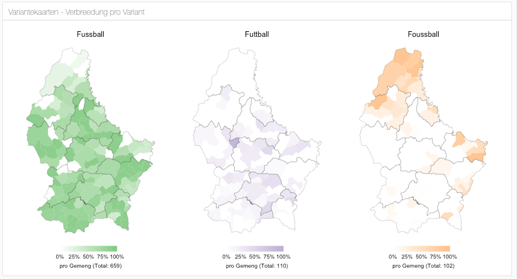Click the 'pro Gemeng (Total: 659)' label
The width and height of the screenshot is (517, 279).
[x=91, y=265]
